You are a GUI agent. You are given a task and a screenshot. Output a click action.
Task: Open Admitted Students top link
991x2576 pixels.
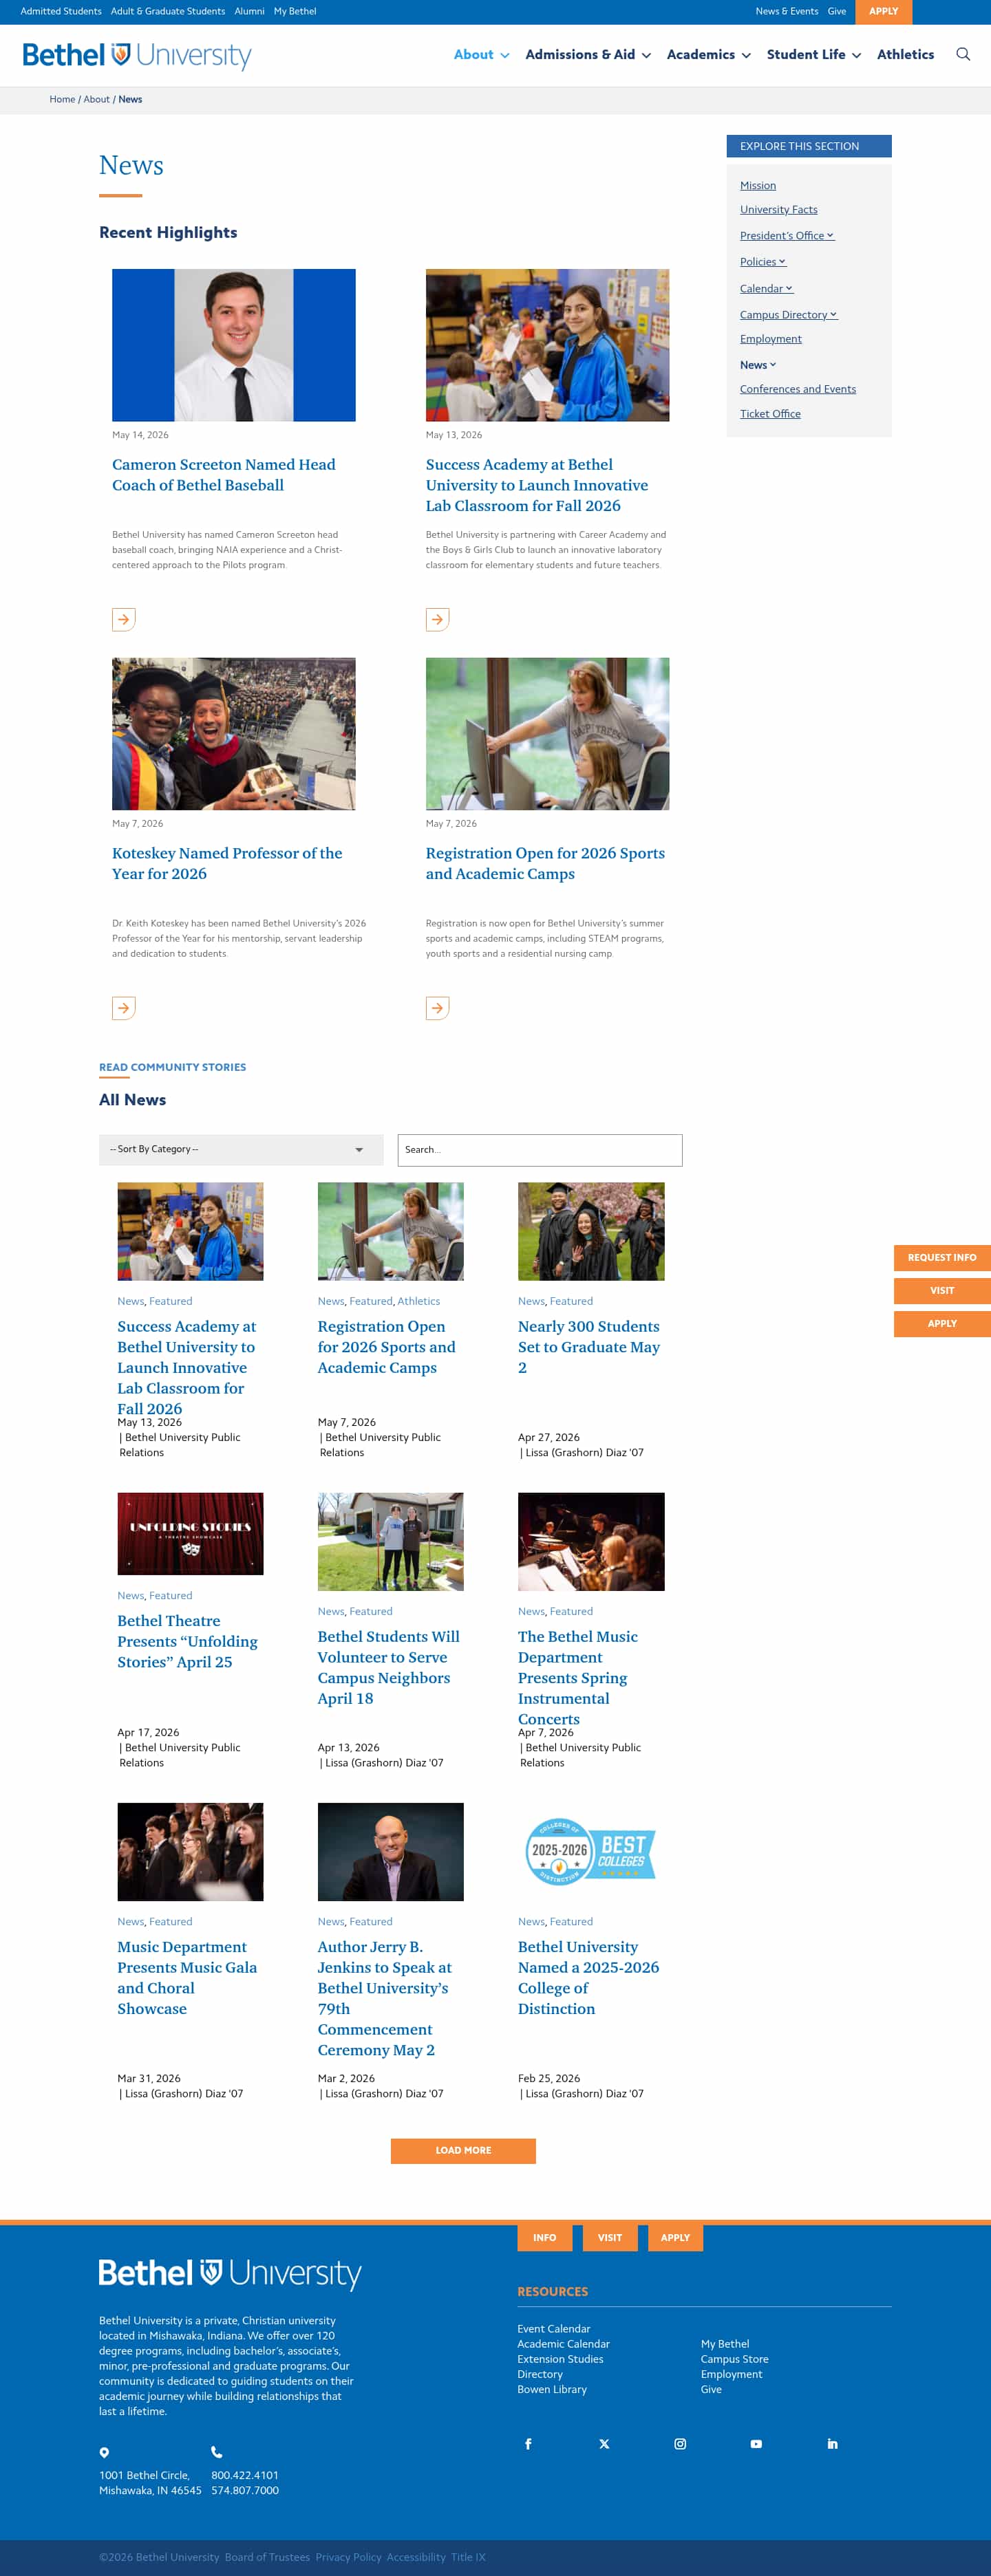coord(61,11)
